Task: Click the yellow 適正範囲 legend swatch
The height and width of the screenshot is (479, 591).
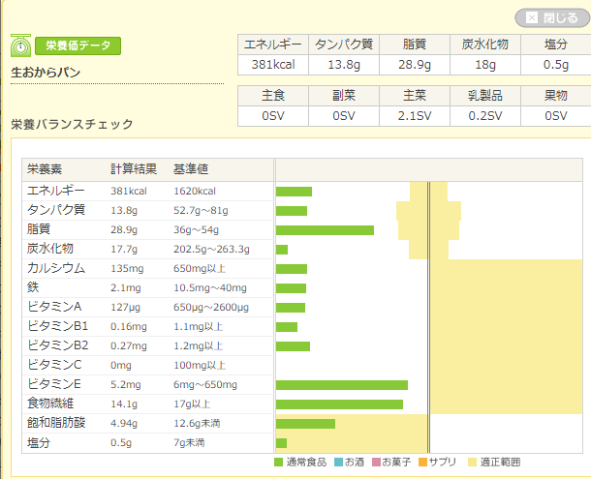Action: point(472,462)
